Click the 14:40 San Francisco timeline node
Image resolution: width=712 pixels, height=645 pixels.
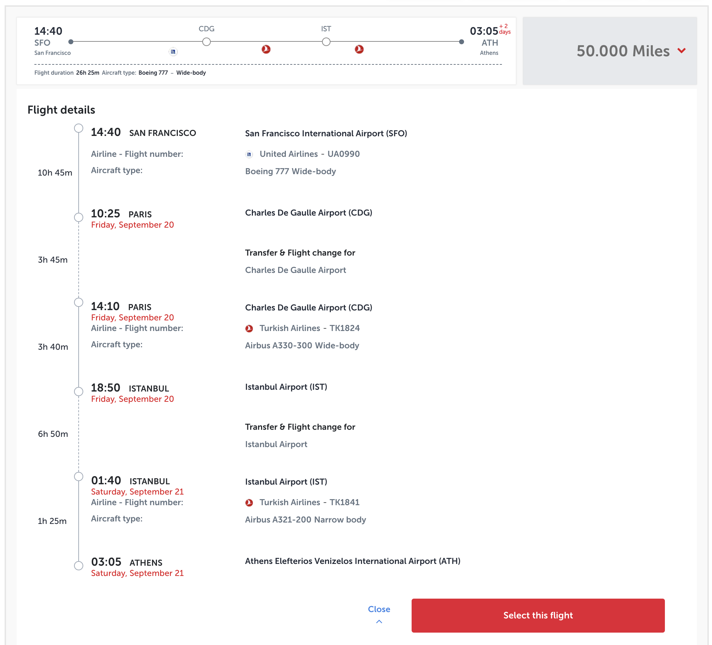[79, 128]
